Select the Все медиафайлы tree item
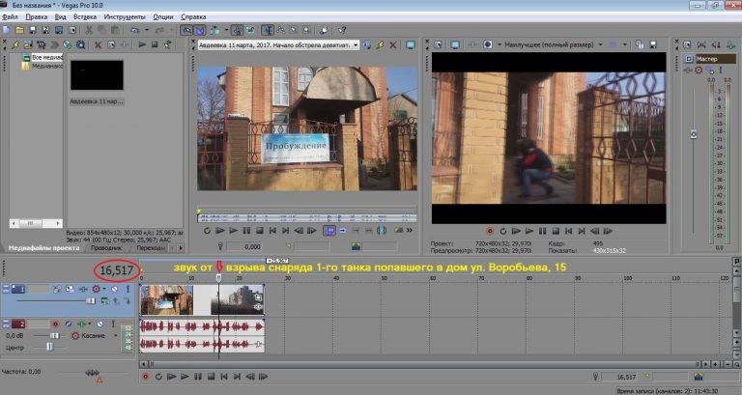Screen dimensions: 742x395 (x=44, y=58)
